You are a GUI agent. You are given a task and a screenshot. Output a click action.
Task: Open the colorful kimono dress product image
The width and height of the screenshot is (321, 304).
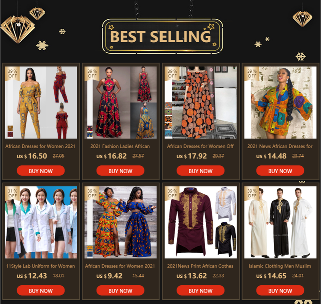280,103
